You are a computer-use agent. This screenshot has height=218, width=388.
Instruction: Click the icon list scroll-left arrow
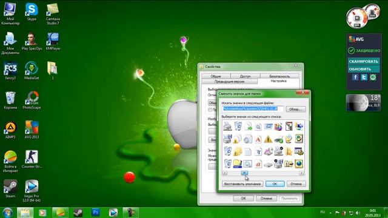(225, 173)
